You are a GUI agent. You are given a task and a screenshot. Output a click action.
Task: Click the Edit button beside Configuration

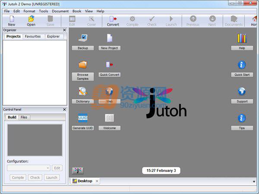pyautogui.click(x=57, y=168)
